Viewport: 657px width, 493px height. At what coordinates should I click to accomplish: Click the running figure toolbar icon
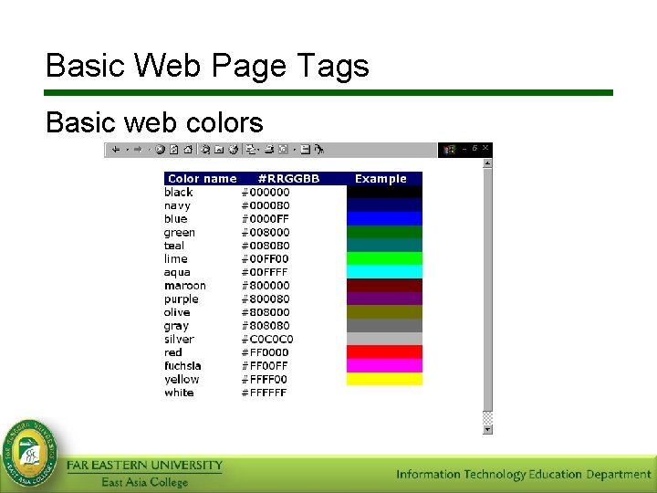[318, 149]
